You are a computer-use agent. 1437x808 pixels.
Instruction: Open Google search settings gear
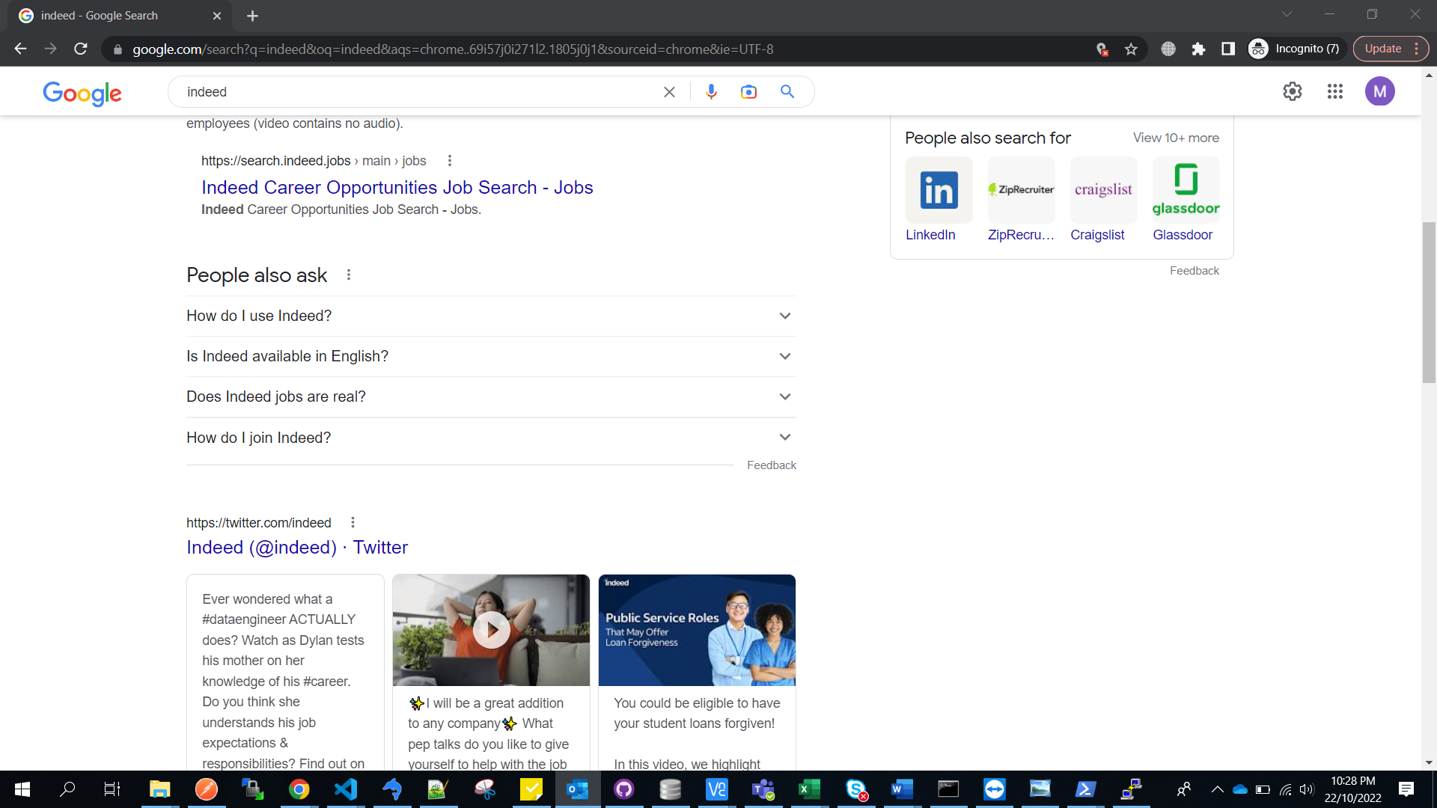pyautogui.click(x=1292, y=91)
